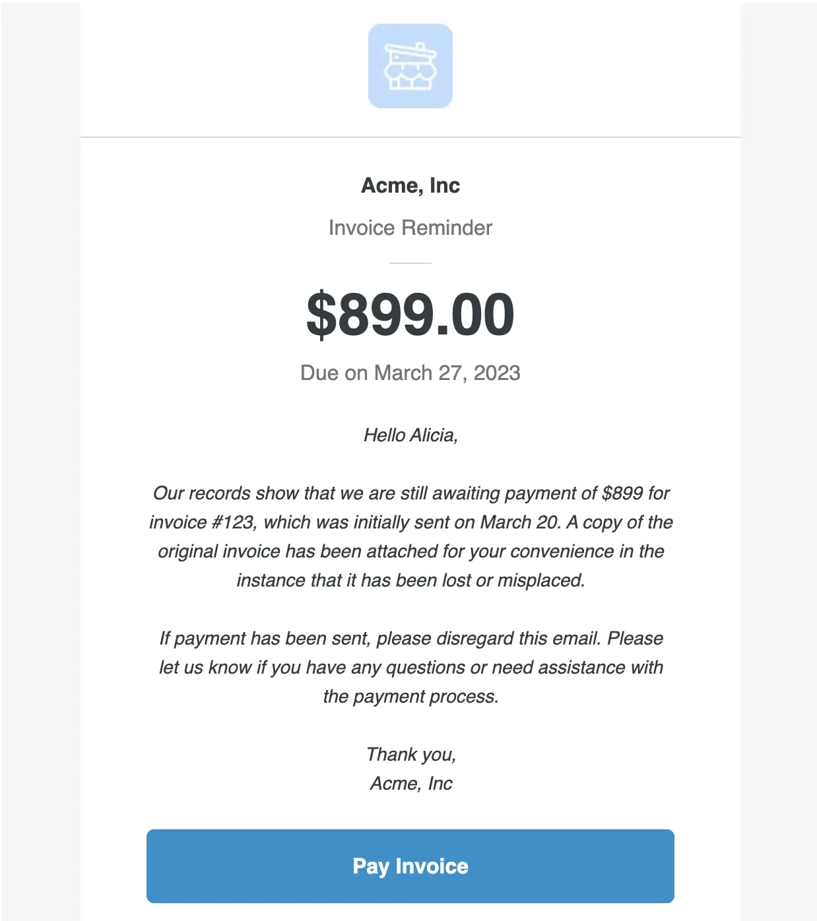Click the horizontal divider below the logo
The image size is (817, 921).
click(410, 137)
